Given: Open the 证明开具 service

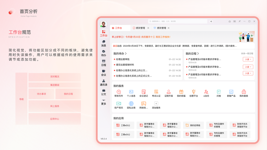Looking at the screenshot, I should pyautogui.click(x=169, y=93).
